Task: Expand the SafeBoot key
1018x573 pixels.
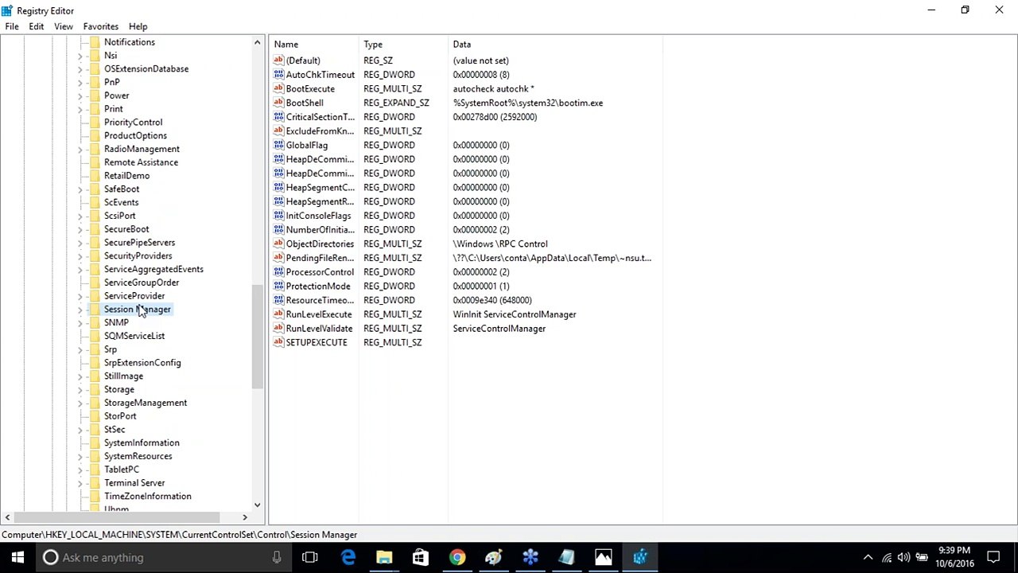Action: [80, 189]
